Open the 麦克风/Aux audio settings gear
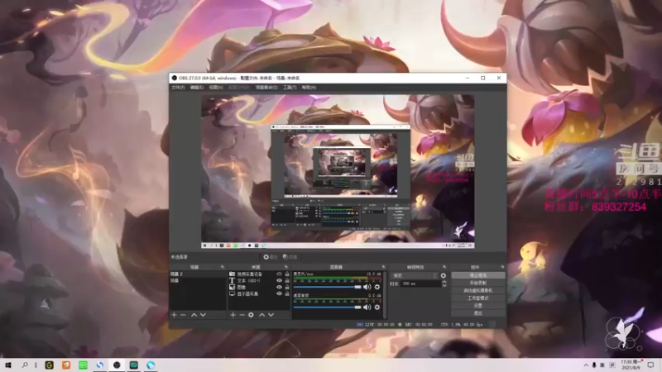This screenshot has height=372, width=662. click(x=377, y=287)
